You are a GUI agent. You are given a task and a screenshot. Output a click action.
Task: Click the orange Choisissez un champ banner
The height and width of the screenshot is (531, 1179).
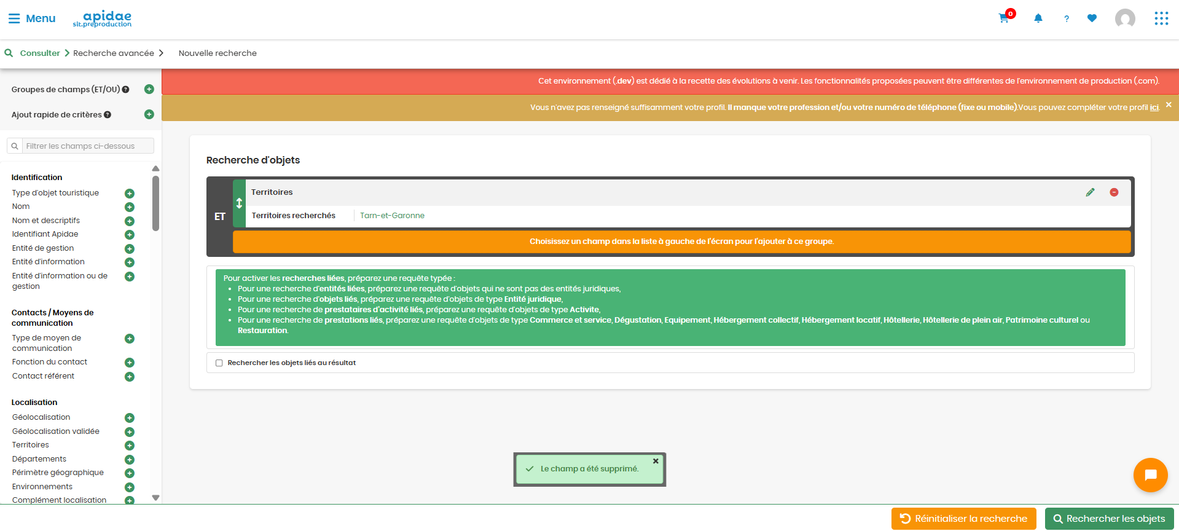pos(681,242)
